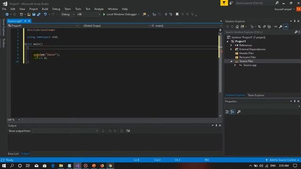Toggle Word Wrap in the Output panel
The width and height of the screenshot is (301, 169).
128,131
